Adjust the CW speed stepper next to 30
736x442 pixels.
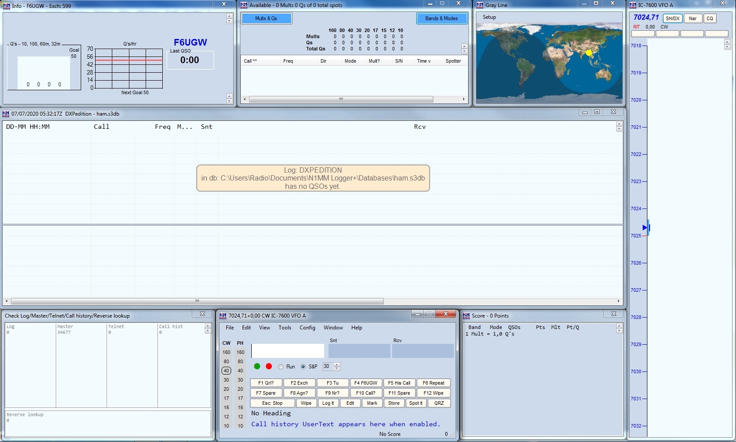tap(337, 367)
